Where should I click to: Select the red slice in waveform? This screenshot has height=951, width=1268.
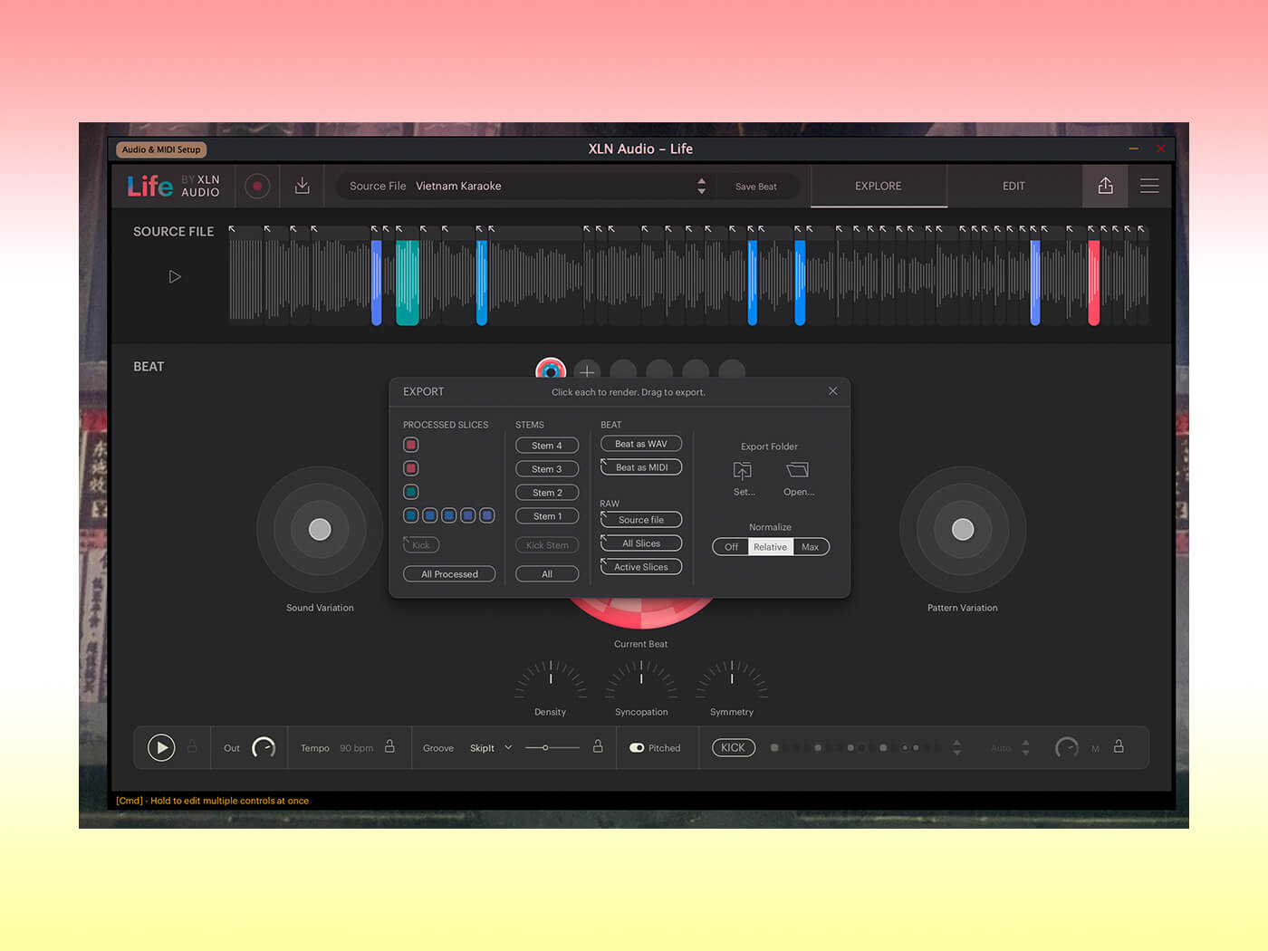click(1094, 282)
